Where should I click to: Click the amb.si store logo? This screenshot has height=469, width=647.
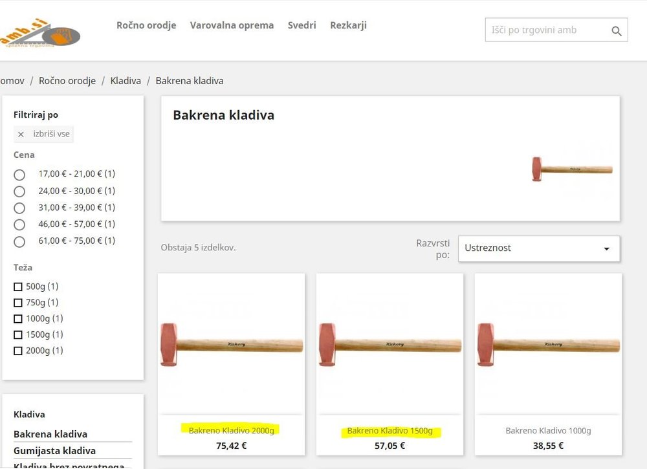39,34
